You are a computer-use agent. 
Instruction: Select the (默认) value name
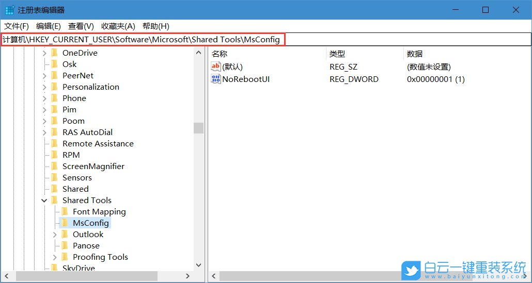(x=232, y=66)
